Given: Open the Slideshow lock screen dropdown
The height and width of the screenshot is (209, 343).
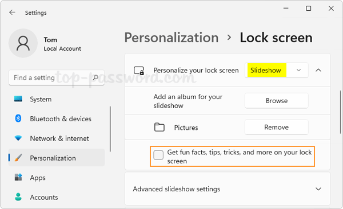Looking at the screenshot, I should click(x=277, y=70).
